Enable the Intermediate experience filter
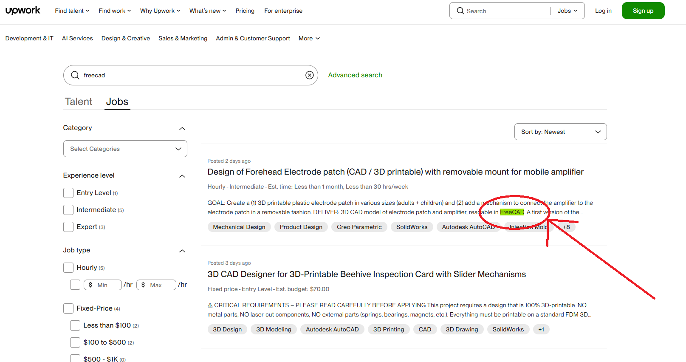The image size is (686, 362). coord(68,210)
